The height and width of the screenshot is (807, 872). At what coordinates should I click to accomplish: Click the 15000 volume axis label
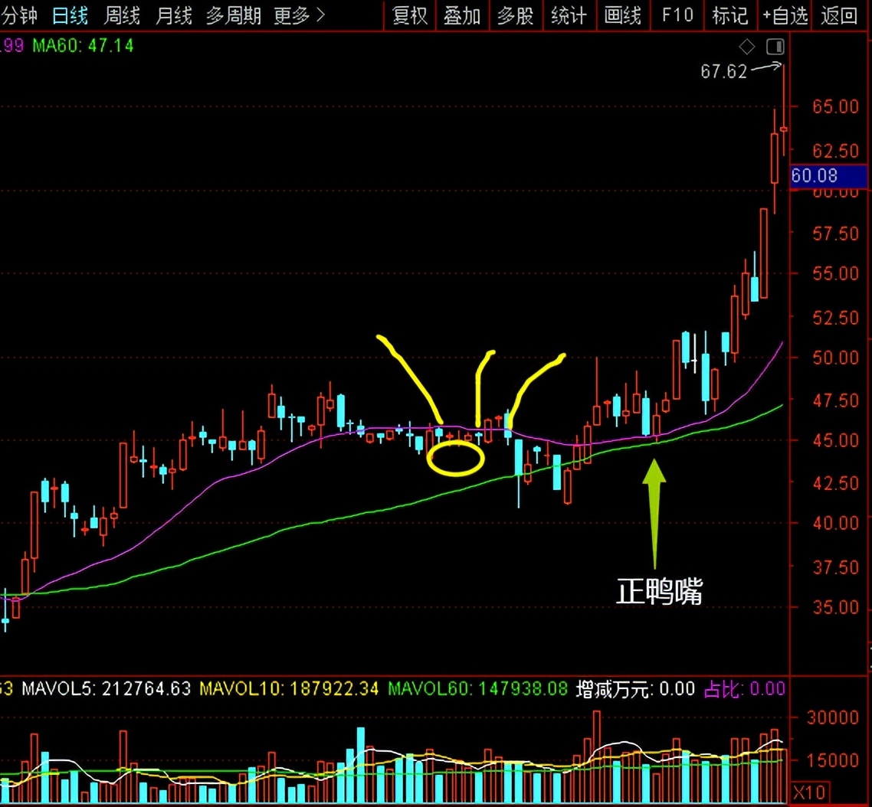click(x=832, y=760)
